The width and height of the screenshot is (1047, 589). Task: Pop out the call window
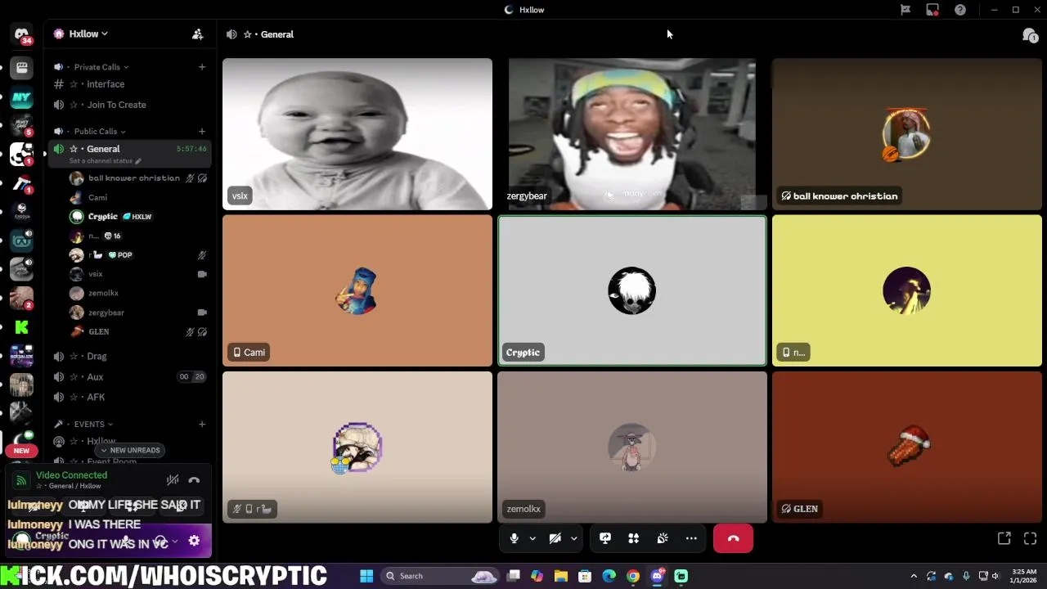point(1004,538)
